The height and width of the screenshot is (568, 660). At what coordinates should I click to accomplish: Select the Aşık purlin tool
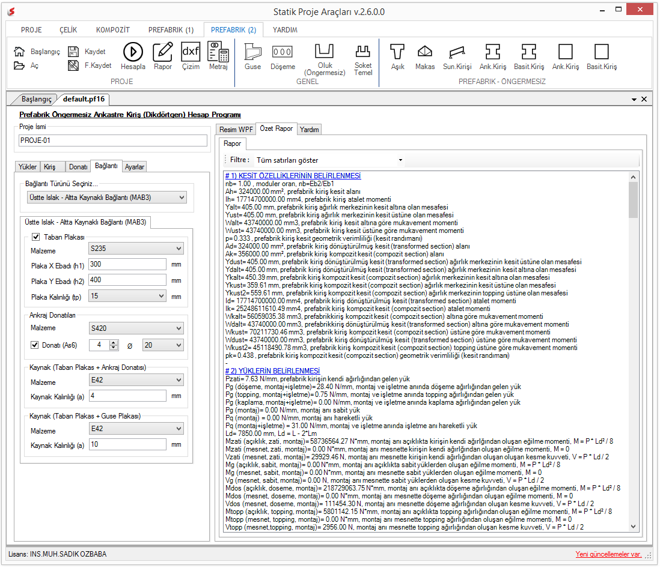tap(397, 56)
